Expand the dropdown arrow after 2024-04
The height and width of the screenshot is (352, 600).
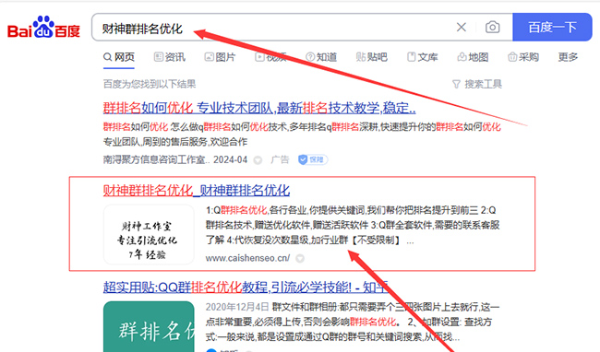point(258,160)
